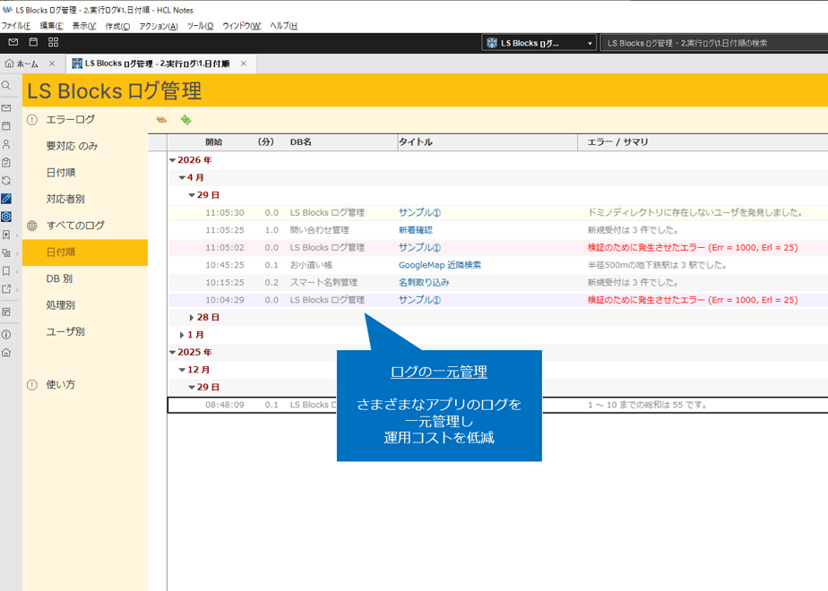Open the To Do clipboard icon in sidebar
Viewport: 828px width, 591px height.
pos(6,162)
